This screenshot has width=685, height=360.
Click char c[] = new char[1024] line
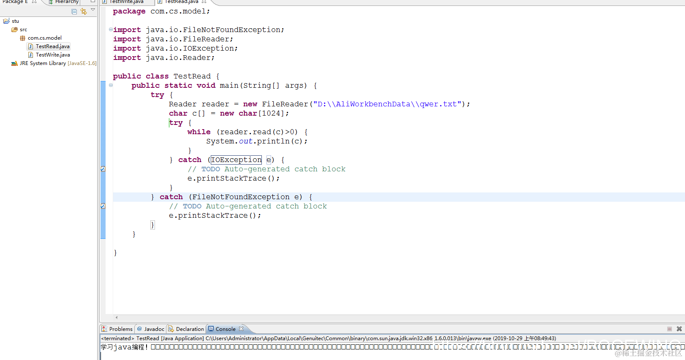(229, 113)
